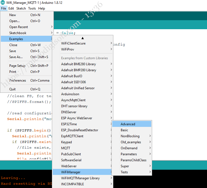
Task: Open Adafruit BusIO examples
Action: [83, 76]
